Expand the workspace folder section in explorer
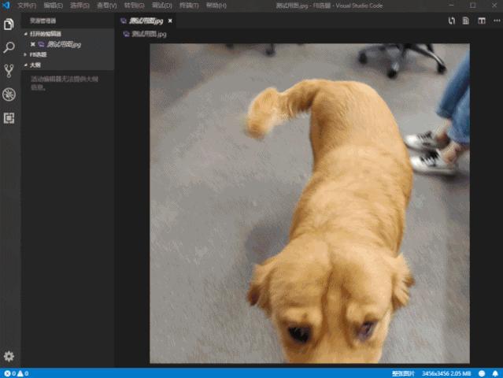This screenshot has height=378, width=503. pos(38,55)
